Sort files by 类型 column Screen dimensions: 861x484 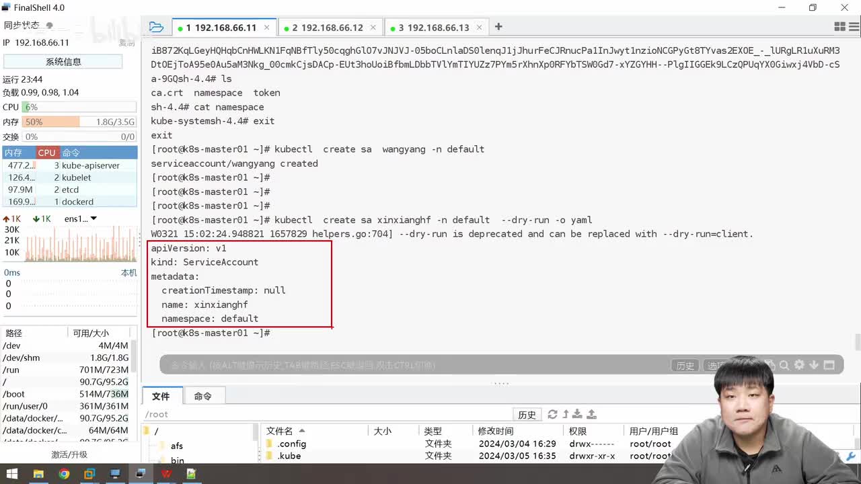(x=445, y=431)
